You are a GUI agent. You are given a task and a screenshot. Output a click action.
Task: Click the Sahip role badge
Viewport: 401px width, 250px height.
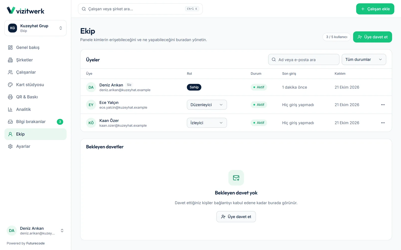[x=194, y=87]
